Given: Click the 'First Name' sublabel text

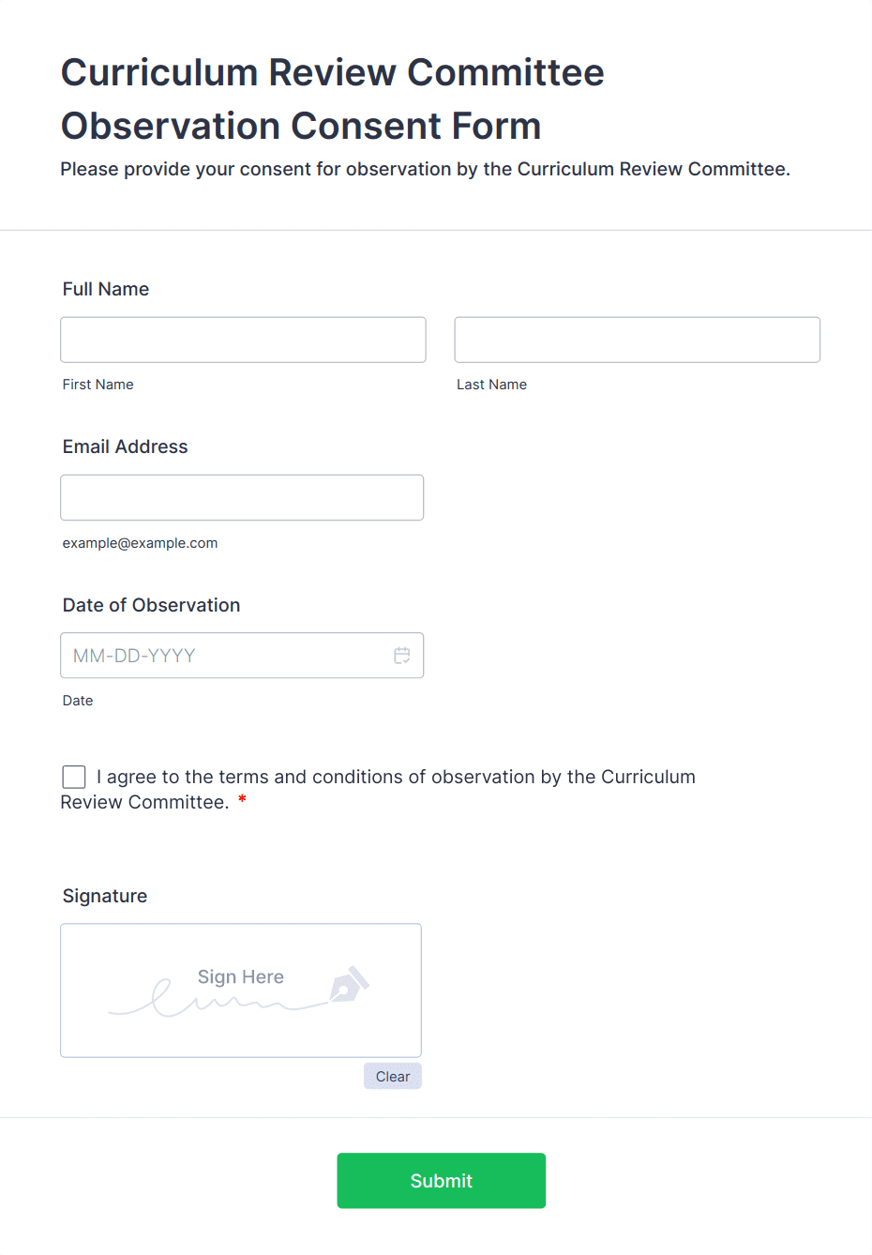Looking at the screenshot, I should coord(98,385).
